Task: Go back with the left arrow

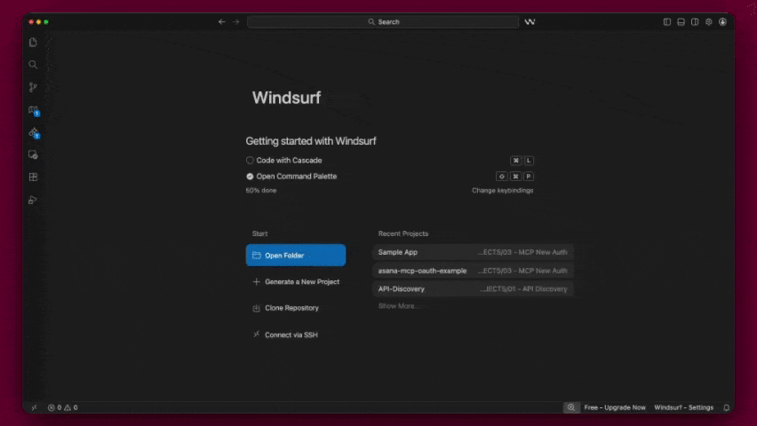Action: pyautogui.click(x=221, y=21)
